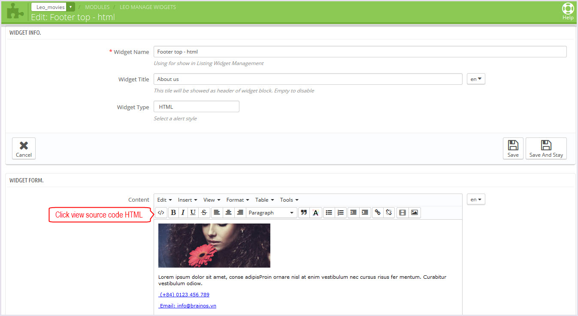Click the puzzle piece modules icon
The height and width of the screenshot is (316, 578).
(15, 12)
